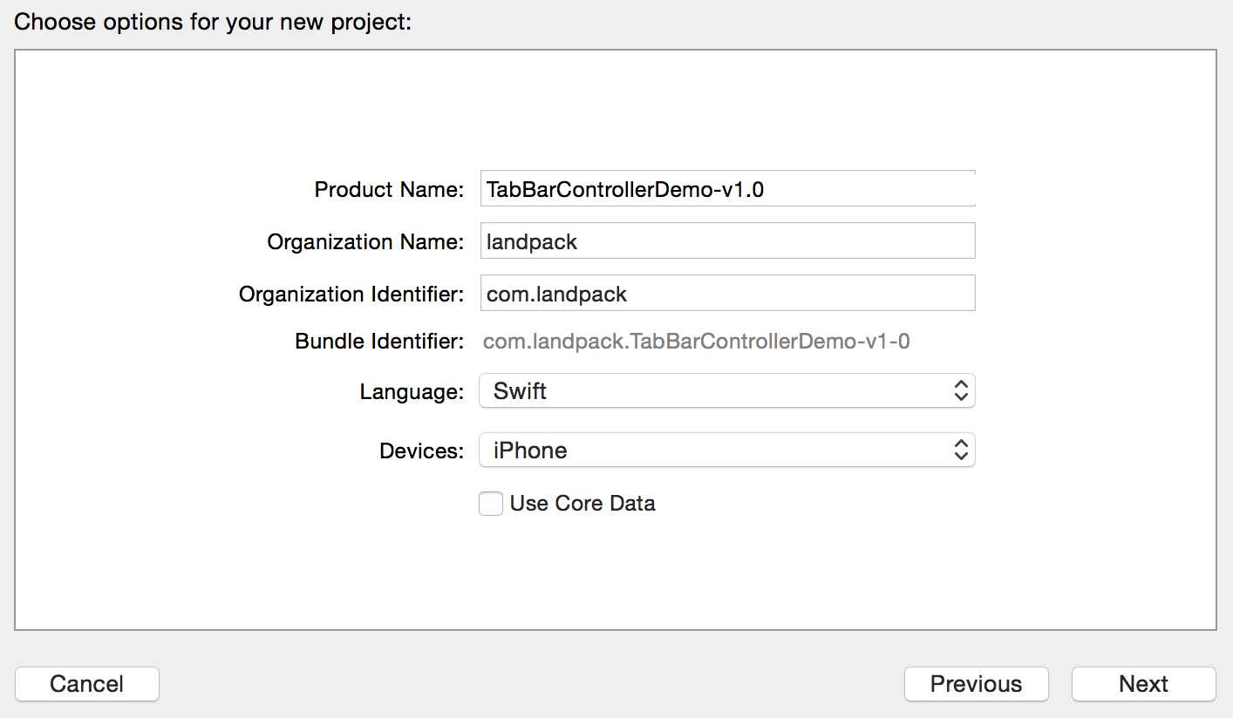Click the up-down arrows on Language popup
The height and width of the screenshot is (718, 1233).
961,391
